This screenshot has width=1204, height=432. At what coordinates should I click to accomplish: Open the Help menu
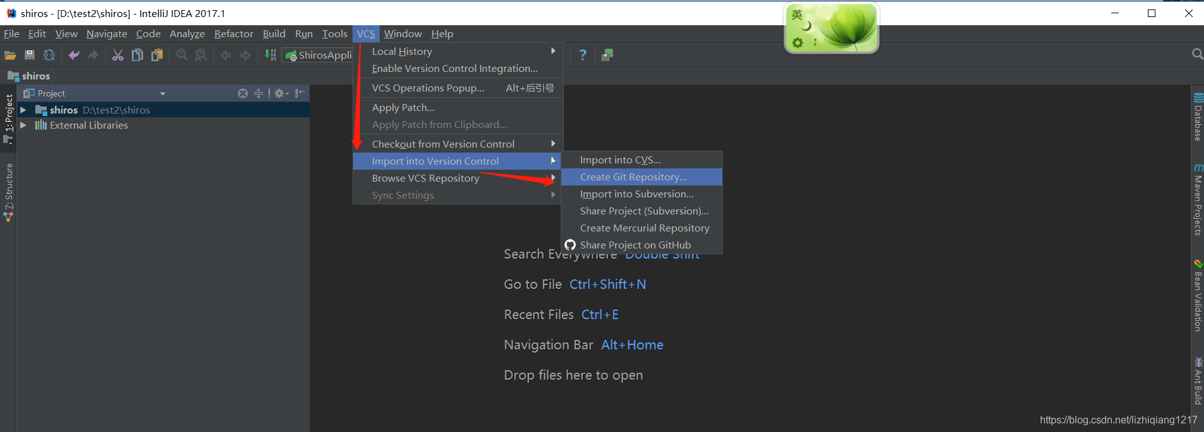pos(442,33)
